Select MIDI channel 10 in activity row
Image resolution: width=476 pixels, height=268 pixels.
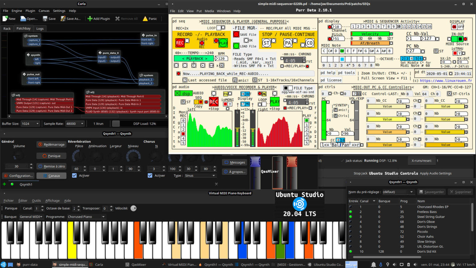399,27
